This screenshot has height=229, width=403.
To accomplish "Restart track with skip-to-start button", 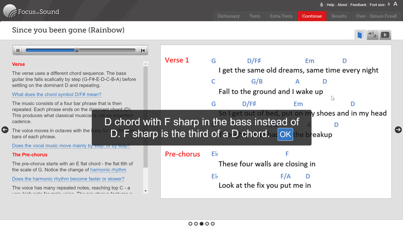I will click(143, 51).
